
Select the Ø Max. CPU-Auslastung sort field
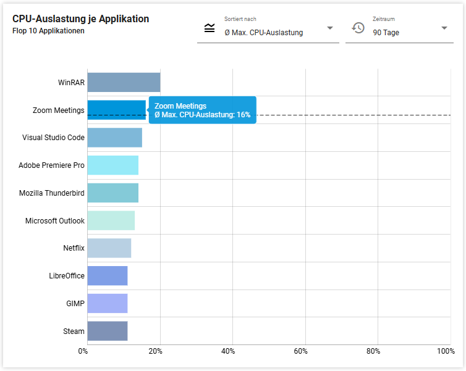[x=264, y=33]
